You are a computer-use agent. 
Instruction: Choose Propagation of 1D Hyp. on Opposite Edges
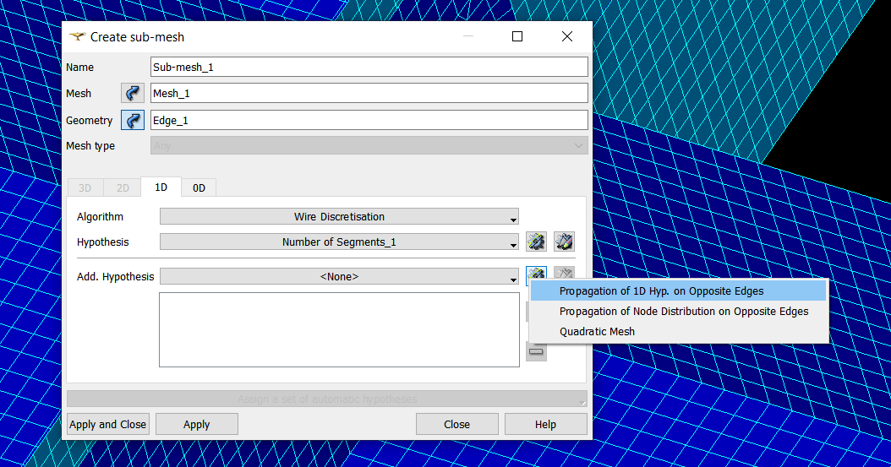[x=661, y=291]
